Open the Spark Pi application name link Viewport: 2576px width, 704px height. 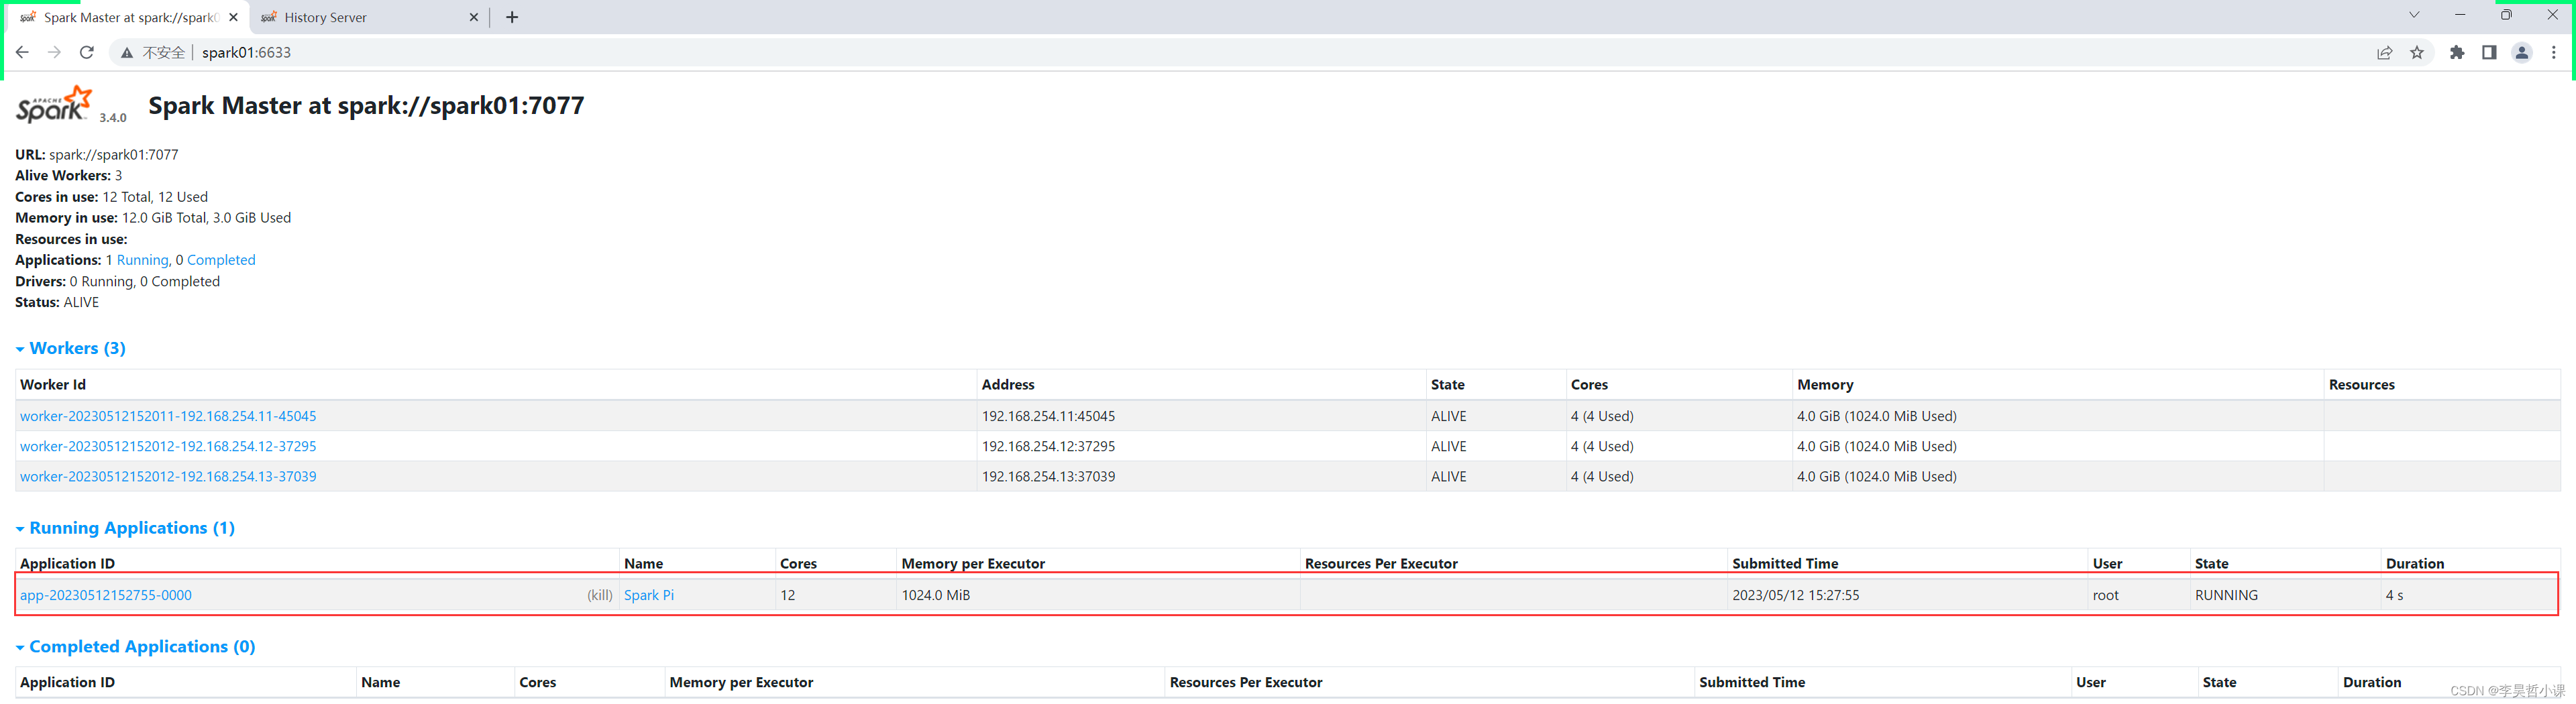649,595
